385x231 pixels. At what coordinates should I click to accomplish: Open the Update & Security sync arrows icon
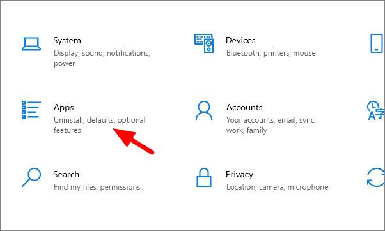click(375, 177)
